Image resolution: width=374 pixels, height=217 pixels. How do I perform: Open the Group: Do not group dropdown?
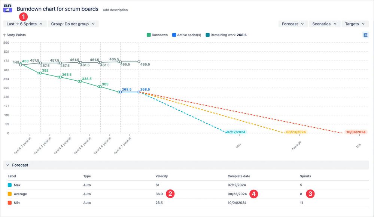click(74, 24)
